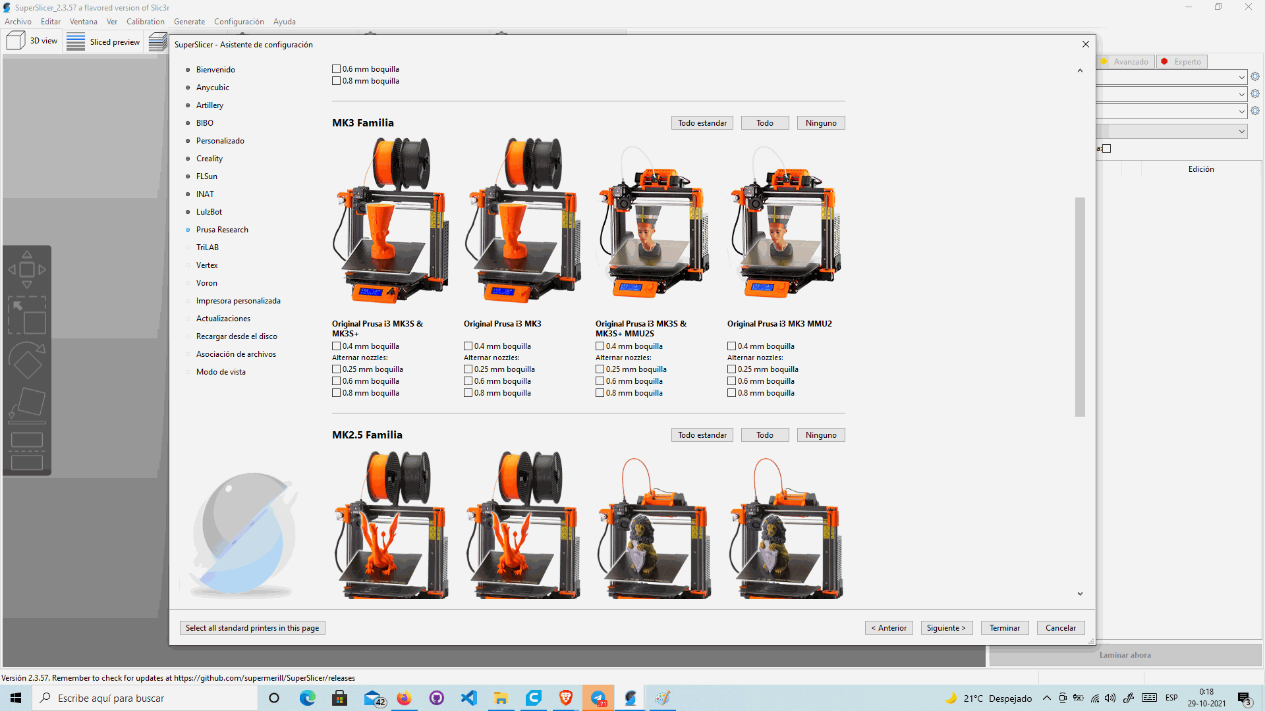The height and width of the screenshot is (711, 1265).
Task: Check 0.6 mm boquilla for Original Prusa i3 MK3
Action: (x=468, y=381)
